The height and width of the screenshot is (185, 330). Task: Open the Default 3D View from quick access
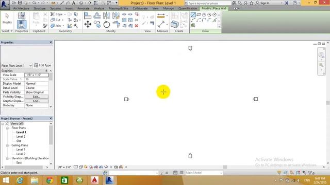(81, 3)
